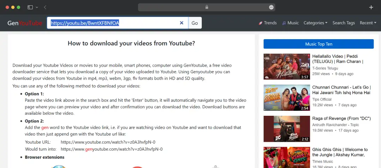Open a new tab with plus icon
Viewport: 381px width, 168px height.
(x=371, y=7)
